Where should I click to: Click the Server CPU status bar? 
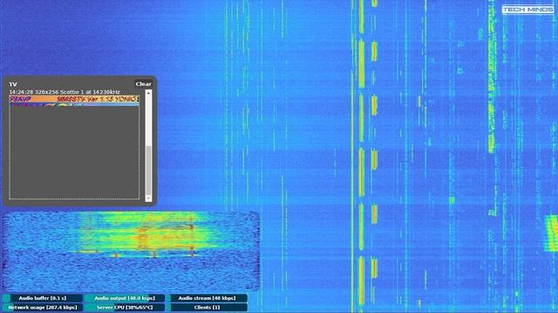pos(125,307)
